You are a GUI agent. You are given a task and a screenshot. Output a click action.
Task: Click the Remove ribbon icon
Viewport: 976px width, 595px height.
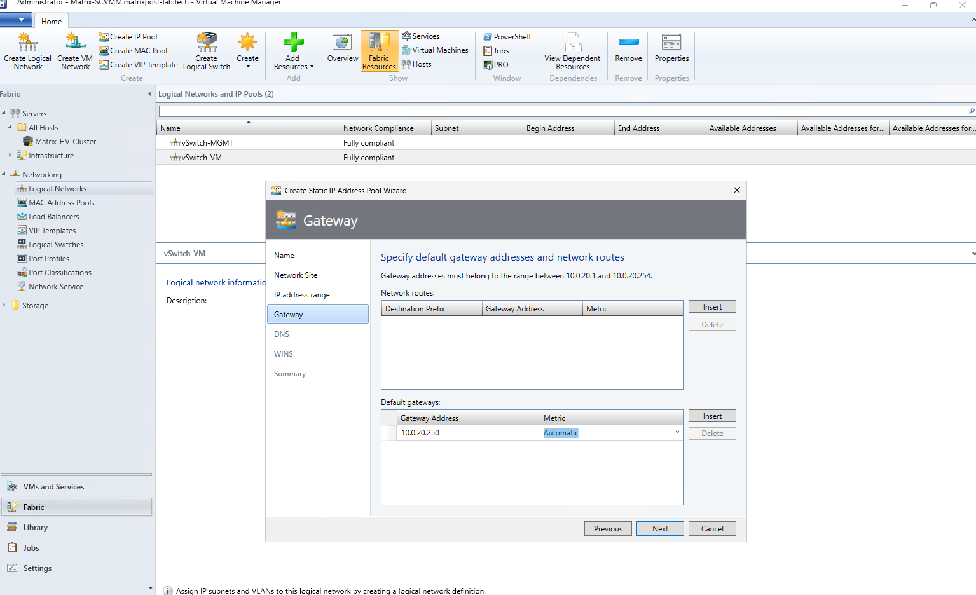click(x=628, y=48)
